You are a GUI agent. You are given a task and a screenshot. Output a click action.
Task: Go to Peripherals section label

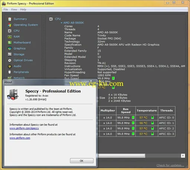coord(21,72)
